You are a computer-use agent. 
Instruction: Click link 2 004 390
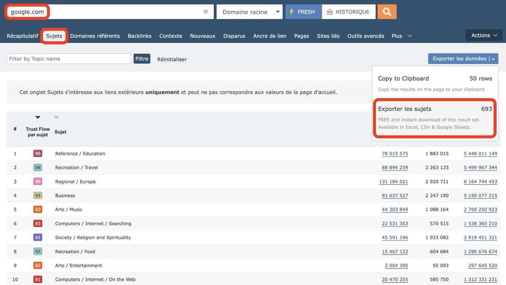coord(396,266)
